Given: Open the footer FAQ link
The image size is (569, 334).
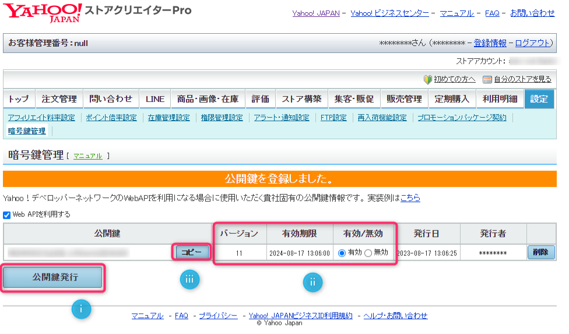Looking at the screenshot, I should pyautogui.click(x=181, y=316).
